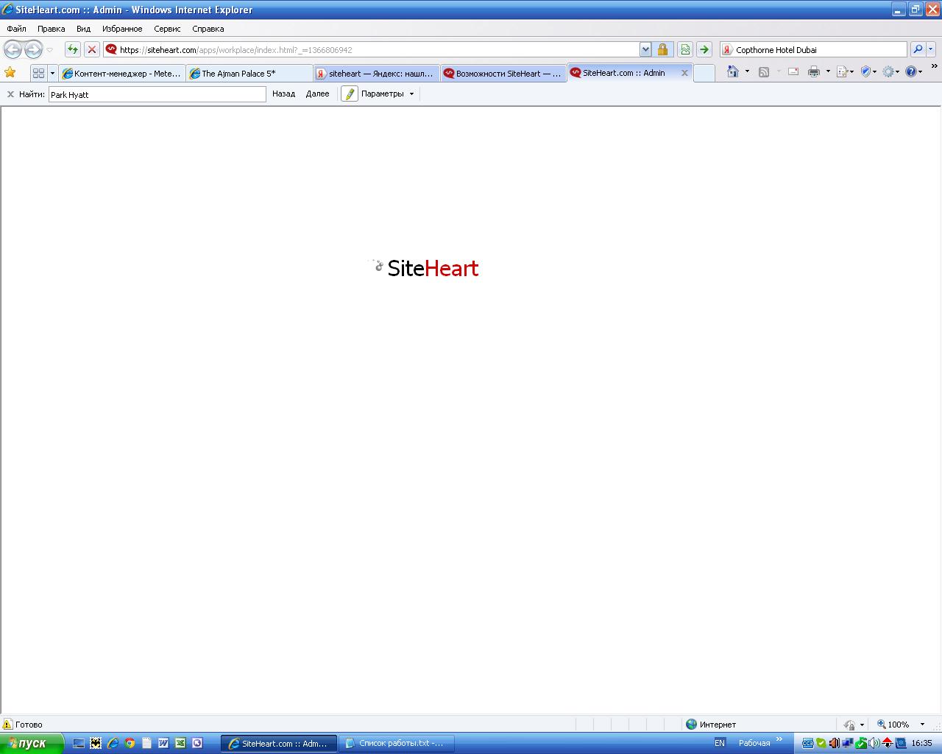Click the Интернет zone in status bar

coord(711,724)
